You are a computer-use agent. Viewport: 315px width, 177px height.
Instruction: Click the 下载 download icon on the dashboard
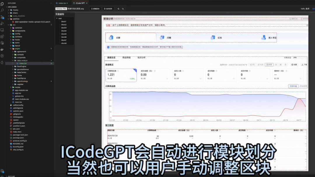point(303,65)
